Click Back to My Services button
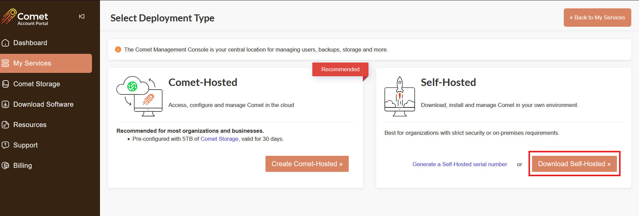 pos(597,17)
